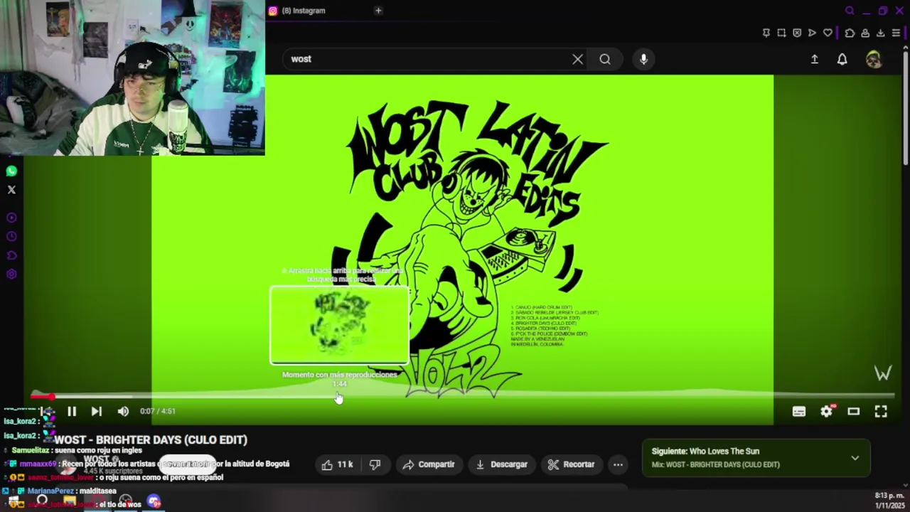Click the page vertical scrollbar

[906, 107]
